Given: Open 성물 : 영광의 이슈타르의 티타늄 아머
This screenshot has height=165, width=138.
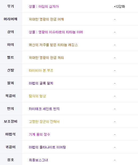Looking at the screenshot, I should click(x=56, y=32).
